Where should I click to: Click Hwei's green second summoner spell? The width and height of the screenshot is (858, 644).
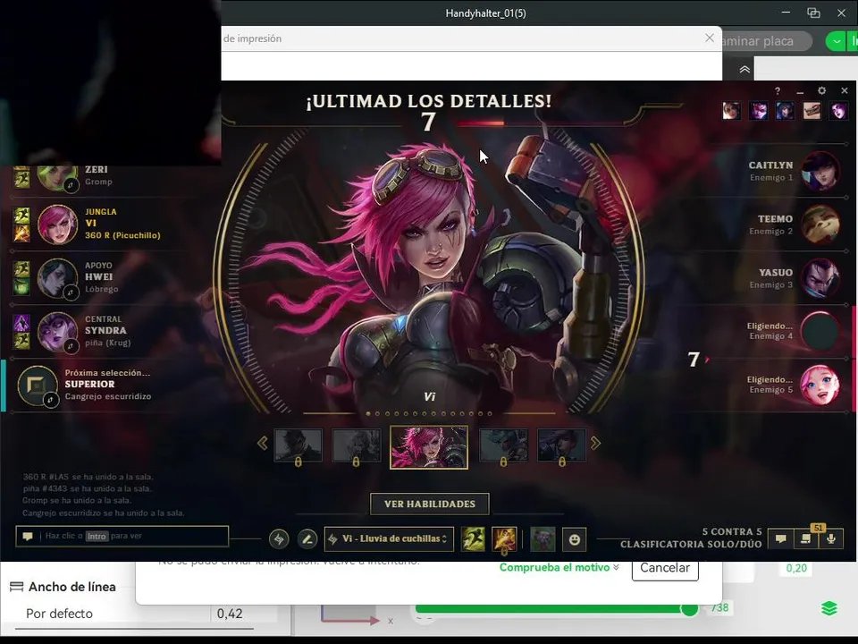tap(21, 287)
